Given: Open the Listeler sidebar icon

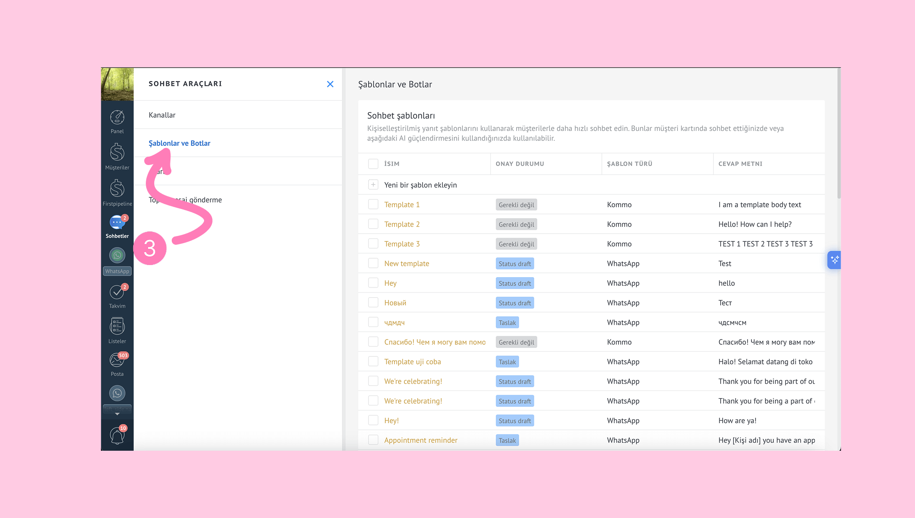Looking at the screenshot, I should pyautogui.click(x=117, y=326).
